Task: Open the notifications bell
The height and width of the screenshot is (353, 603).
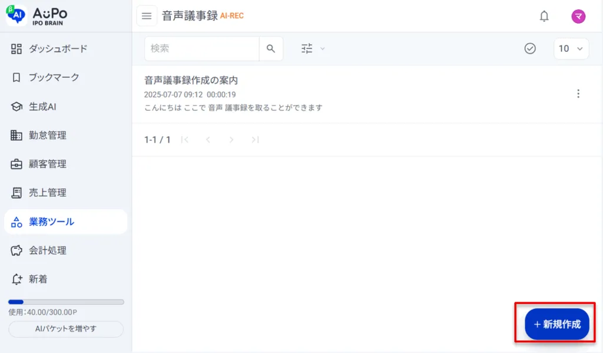Action: 544,16
